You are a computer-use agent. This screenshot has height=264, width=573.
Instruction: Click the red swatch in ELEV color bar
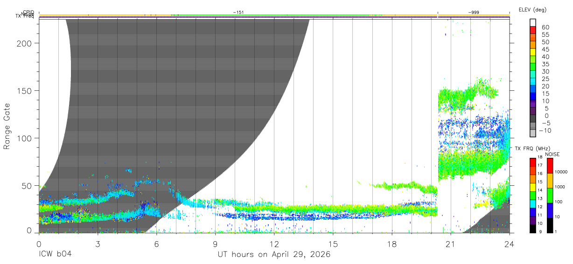[533, 30]
